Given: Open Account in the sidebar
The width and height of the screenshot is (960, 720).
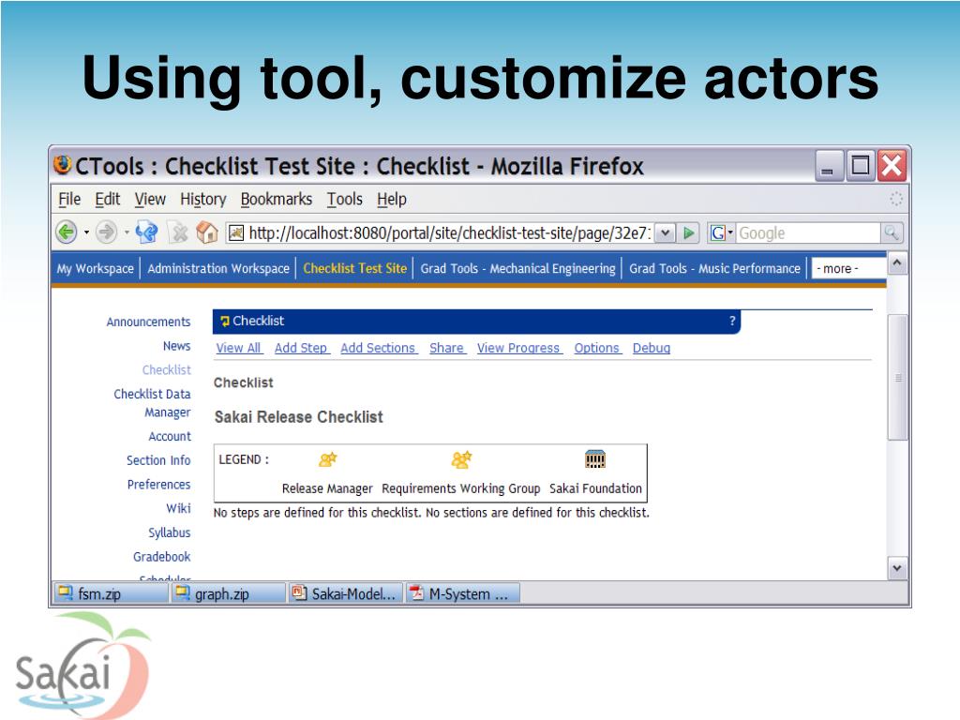Looking at the screenshot, I should click(x=170, y=436).
